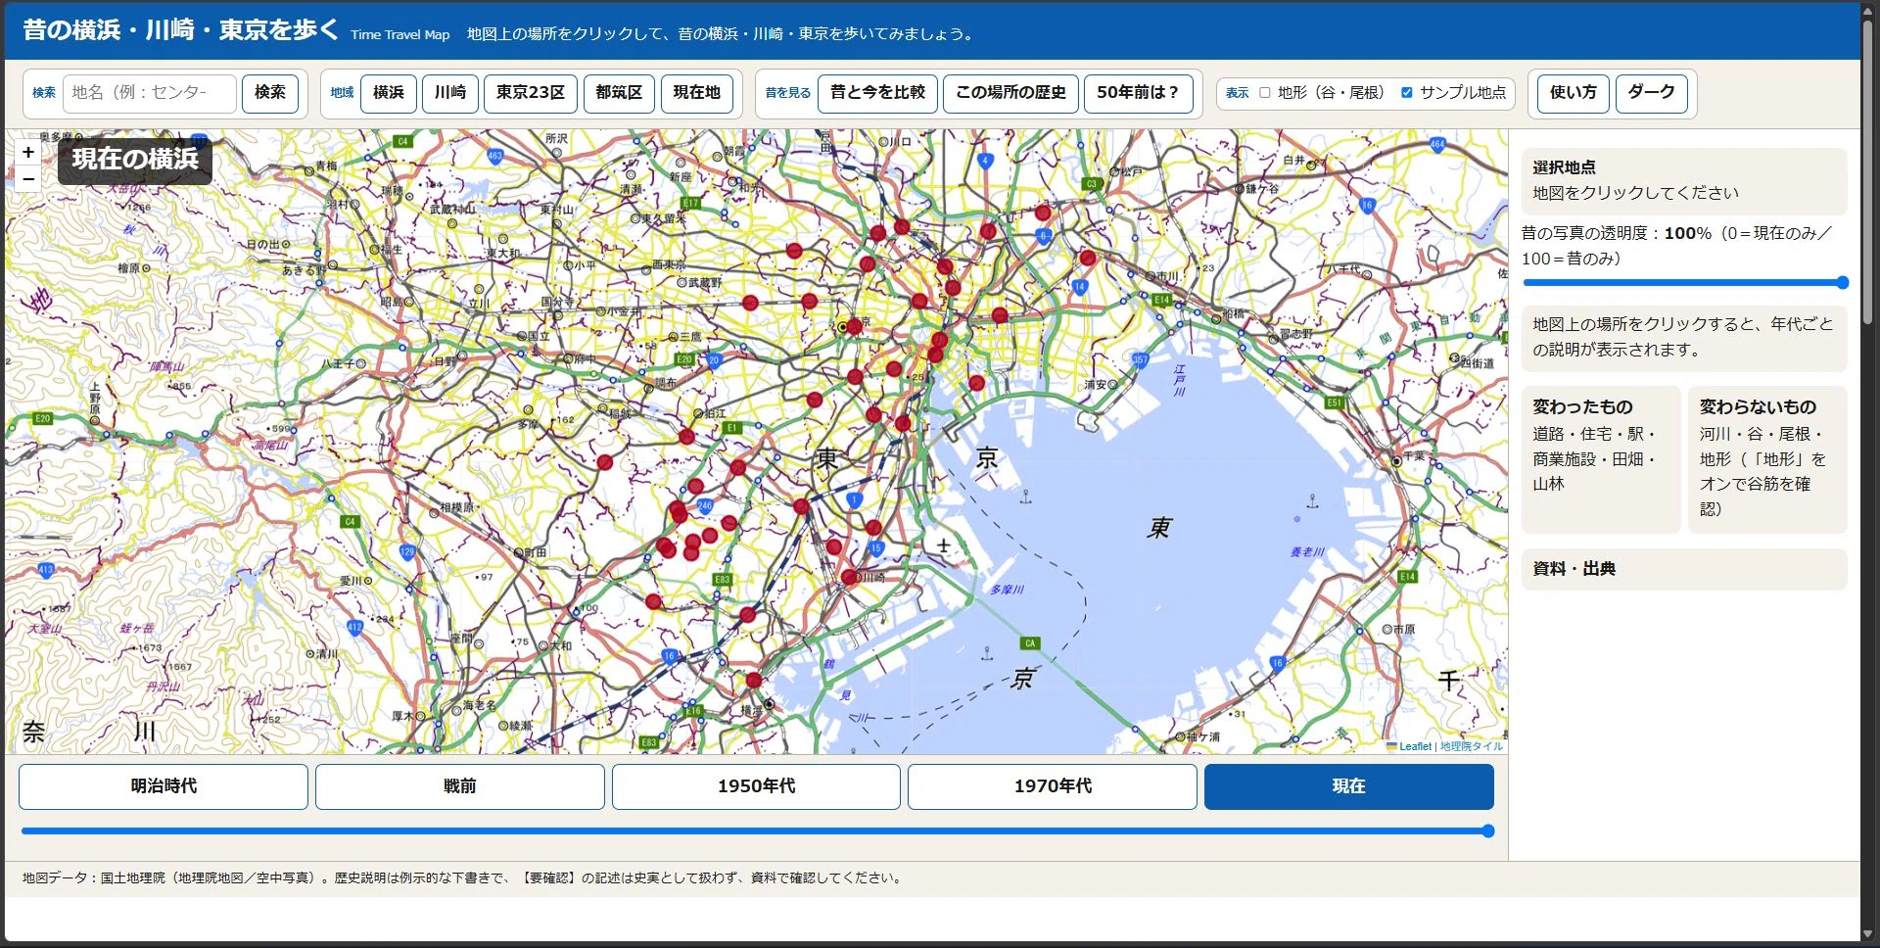Image resolution: width=1880 pixels, height=948 pixels.
Task: Adjust the 昔の写真の透明度 opacity slider
Action: pyautogui.click(x=1685, y=282)
